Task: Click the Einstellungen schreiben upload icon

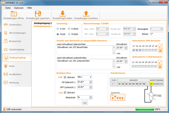Action: 86,14
